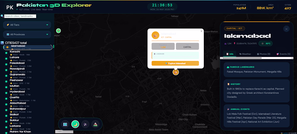The image size is (297, 134).
Task: Click the green status dot beside Quetta
Action: click(x=6, y=99)
